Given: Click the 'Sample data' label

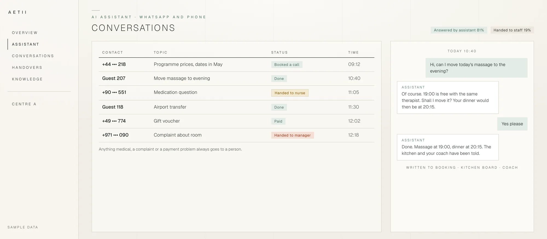Looking at the screenshot, I should [23, 227].
